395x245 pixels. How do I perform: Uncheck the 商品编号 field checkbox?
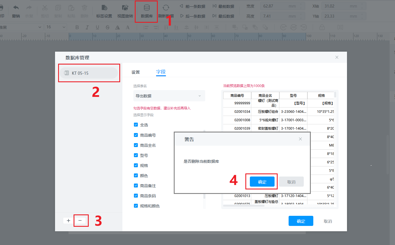(136, 135)
